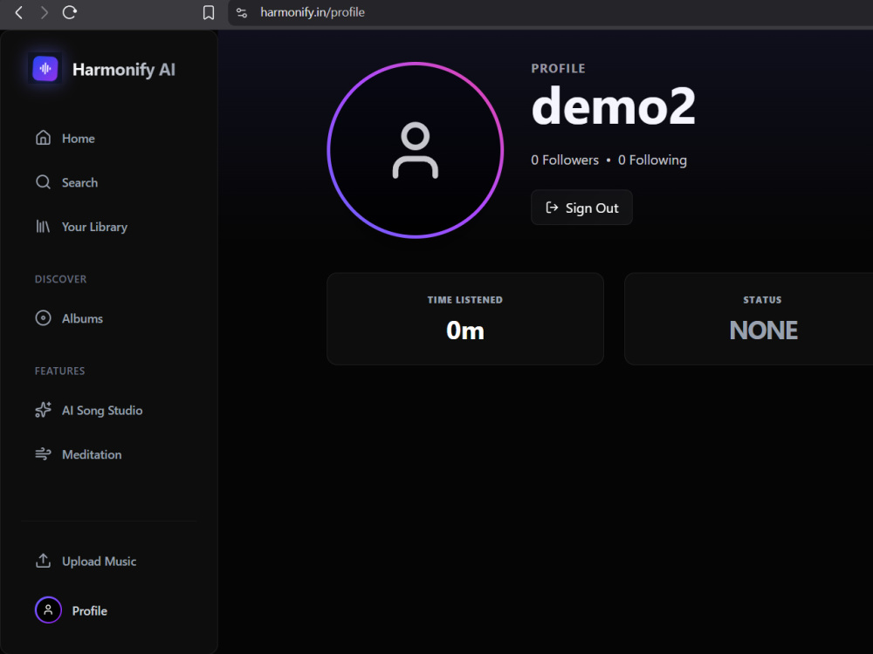Click the AI Song Studio sparkle icon
Image resolution: width=873 pixels, height=654 pixels.
[43, 410]
